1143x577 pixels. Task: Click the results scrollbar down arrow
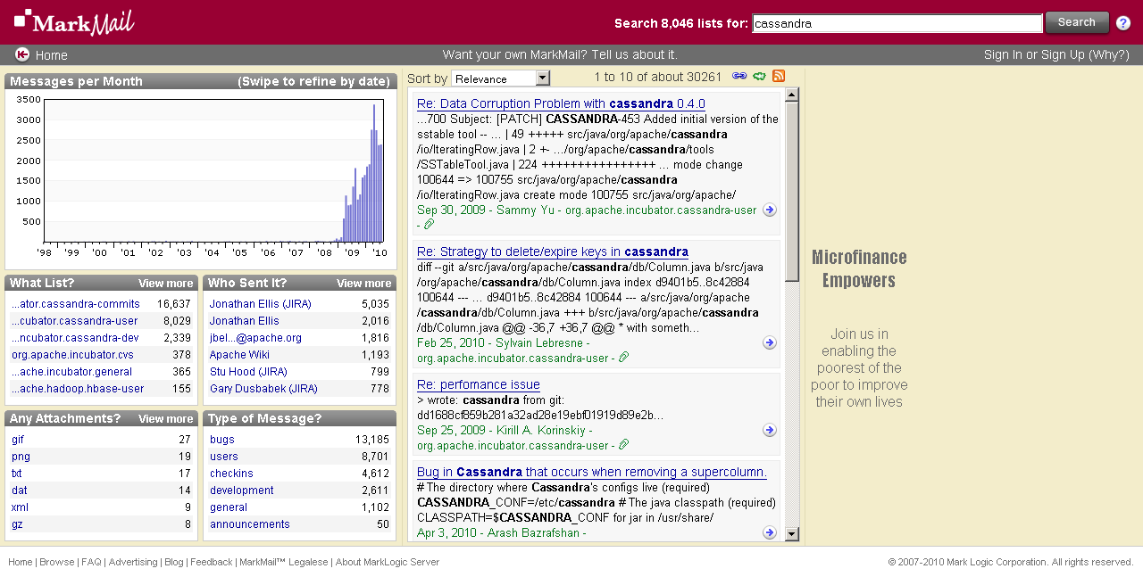(792, 534)
